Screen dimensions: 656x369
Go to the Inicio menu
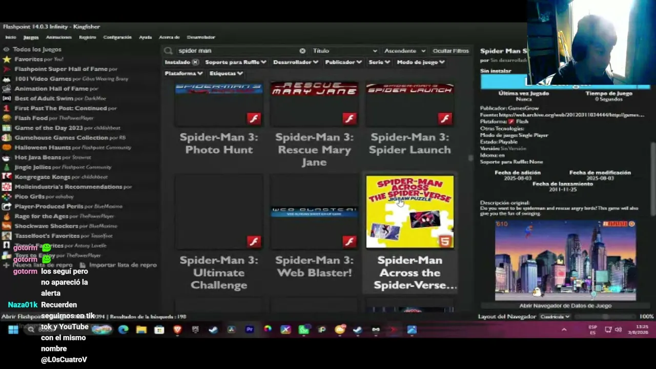(11, 37)
